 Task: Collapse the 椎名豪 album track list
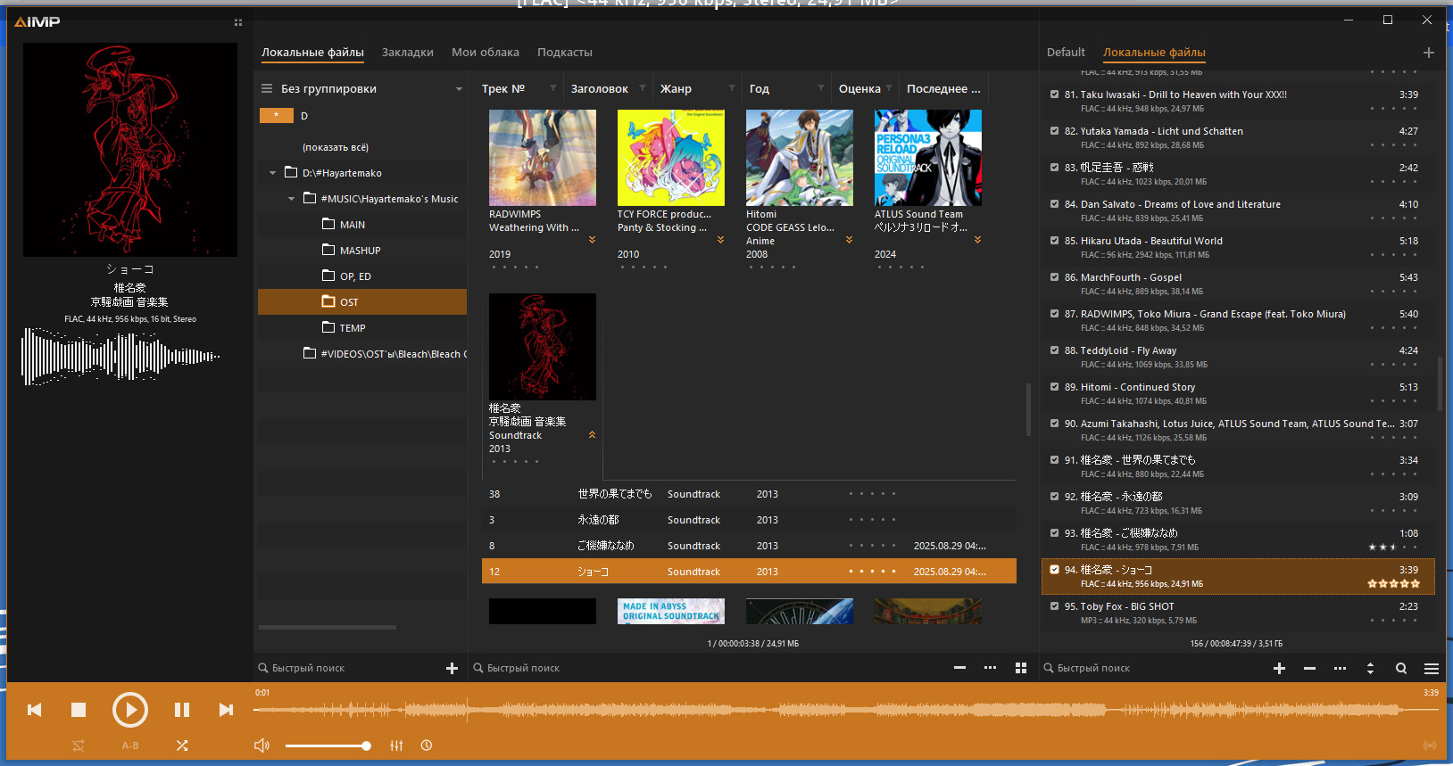[592, 435]
